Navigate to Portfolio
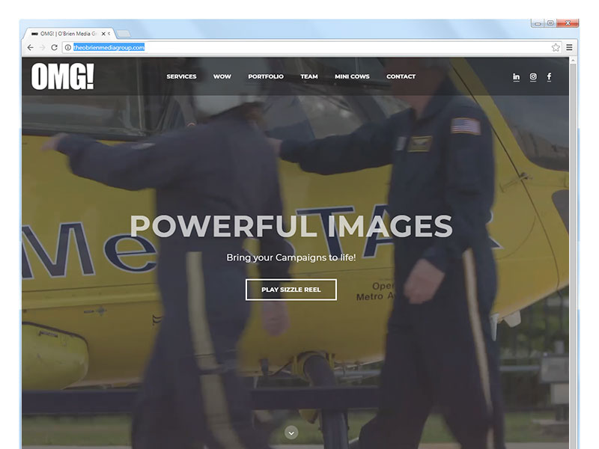The width and height of the screenshot is (599, 449). coord(266,76)
